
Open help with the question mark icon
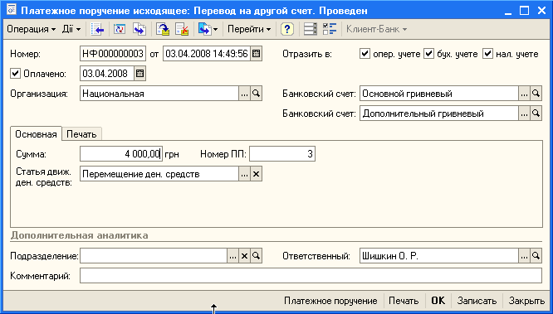287,29
